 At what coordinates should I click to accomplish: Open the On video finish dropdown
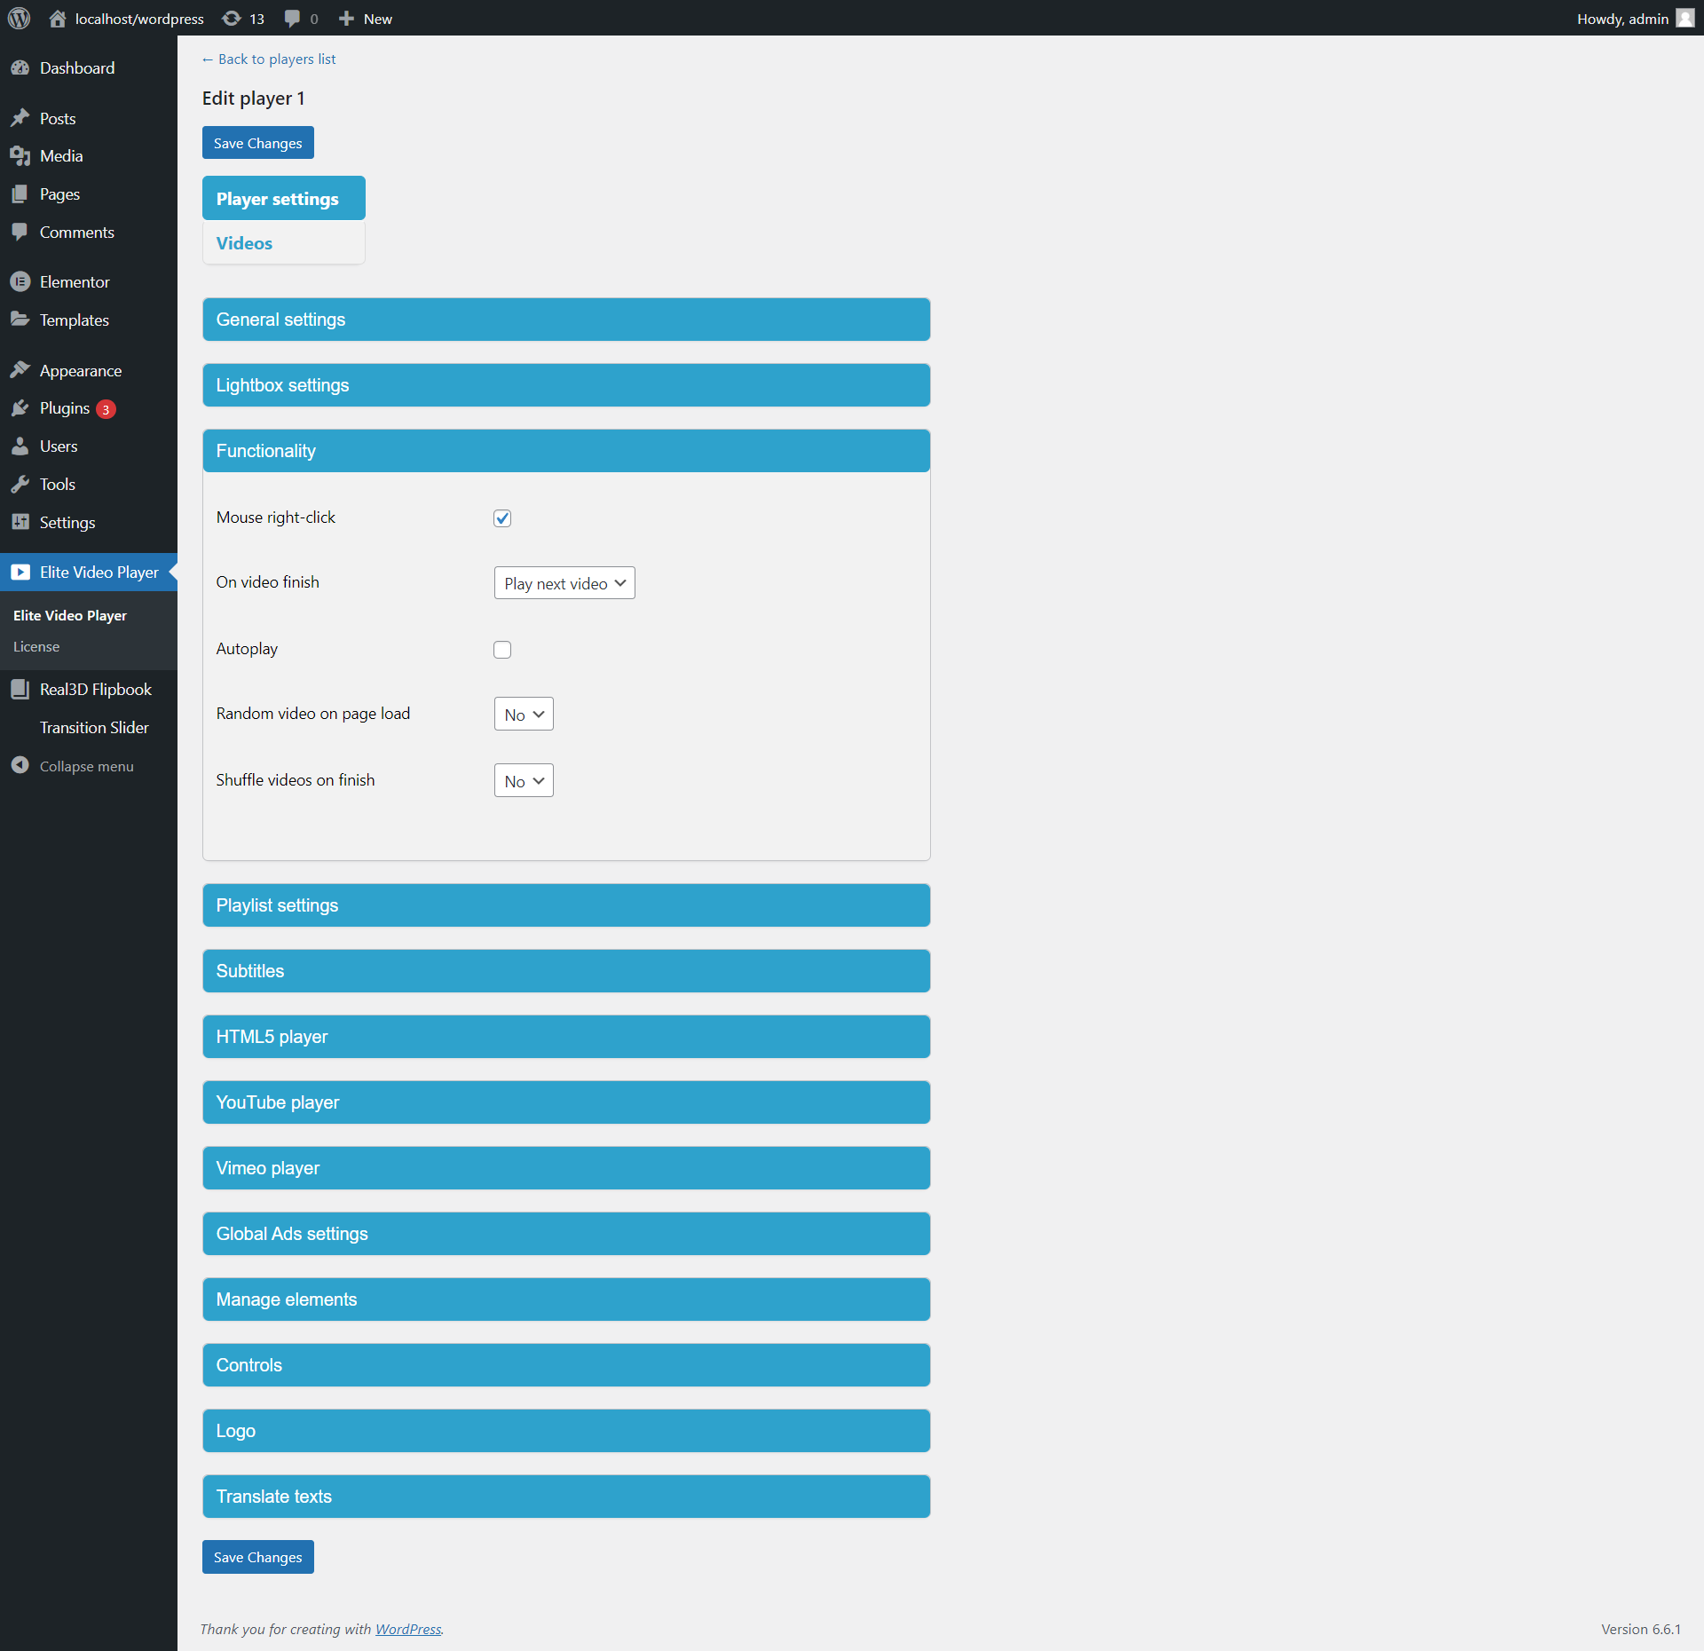[x=564, y=583]
